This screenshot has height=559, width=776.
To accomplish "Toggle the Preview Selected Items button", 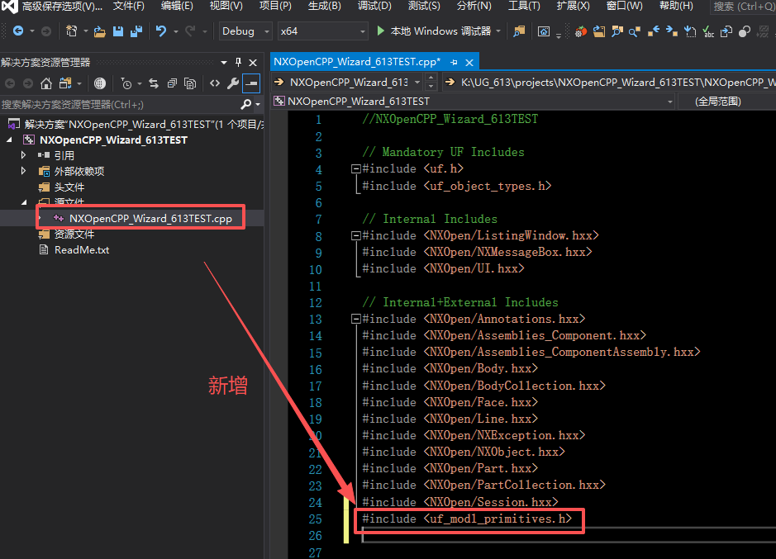I will (x=251, y=83).
